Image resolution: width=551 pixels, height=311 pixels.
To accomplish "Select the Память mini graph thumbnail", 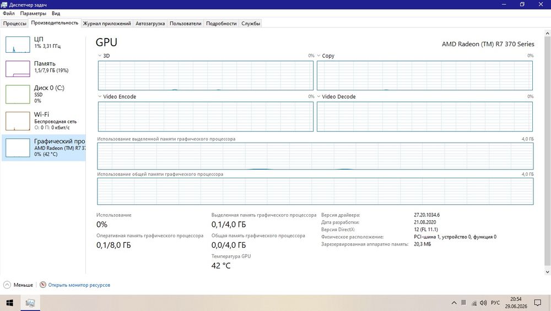I will click(x=18, y=68).
